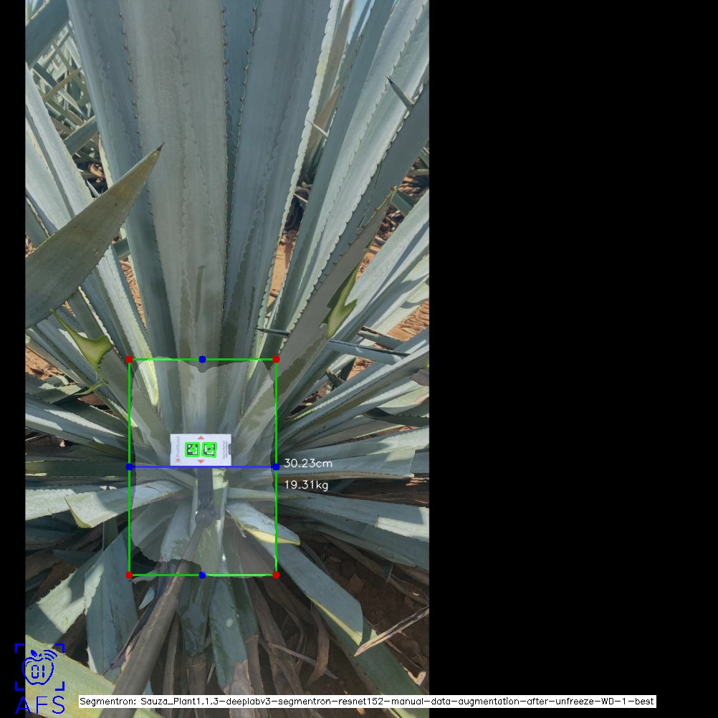The height and width of the screenshot is (718, 718).
Task: Click the top-right red corner point of the bounding box
Action: coord(276,360)
